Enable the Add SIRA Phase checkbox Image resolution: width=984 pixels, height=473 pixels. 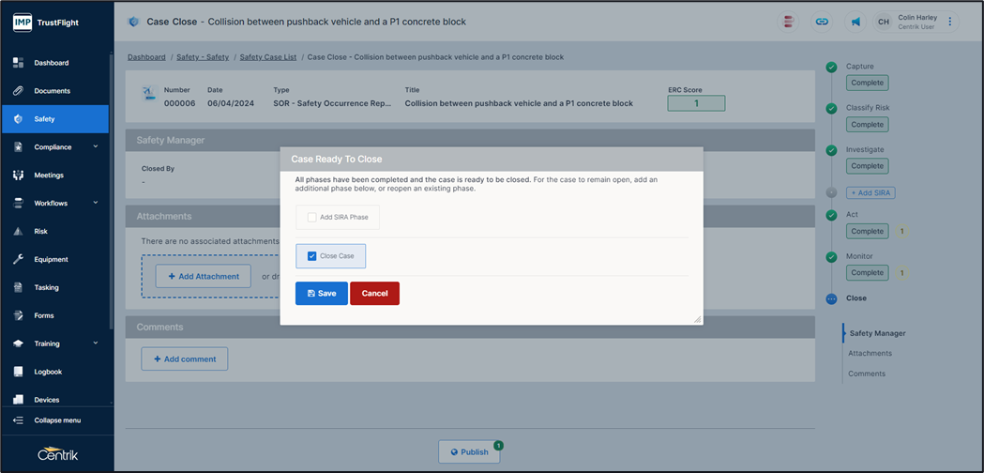click(312, 218)
